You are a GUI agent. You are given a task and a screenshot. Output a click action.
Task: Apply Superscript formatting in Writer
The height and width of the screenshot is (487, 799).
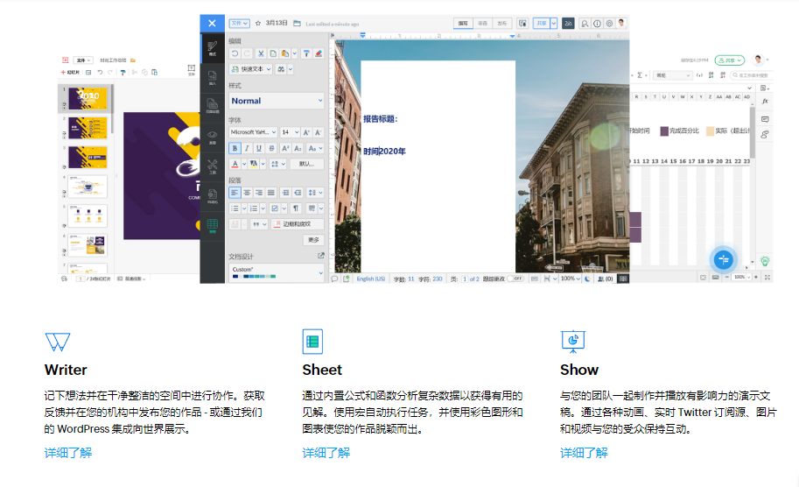pyautogui.click(x=285, y=148)
